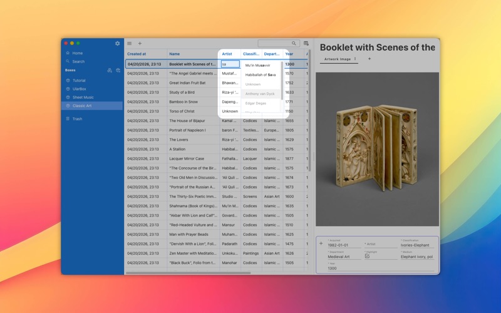Click the Search icon in the sidebar
501x313 pixels.
coord(68,61)
